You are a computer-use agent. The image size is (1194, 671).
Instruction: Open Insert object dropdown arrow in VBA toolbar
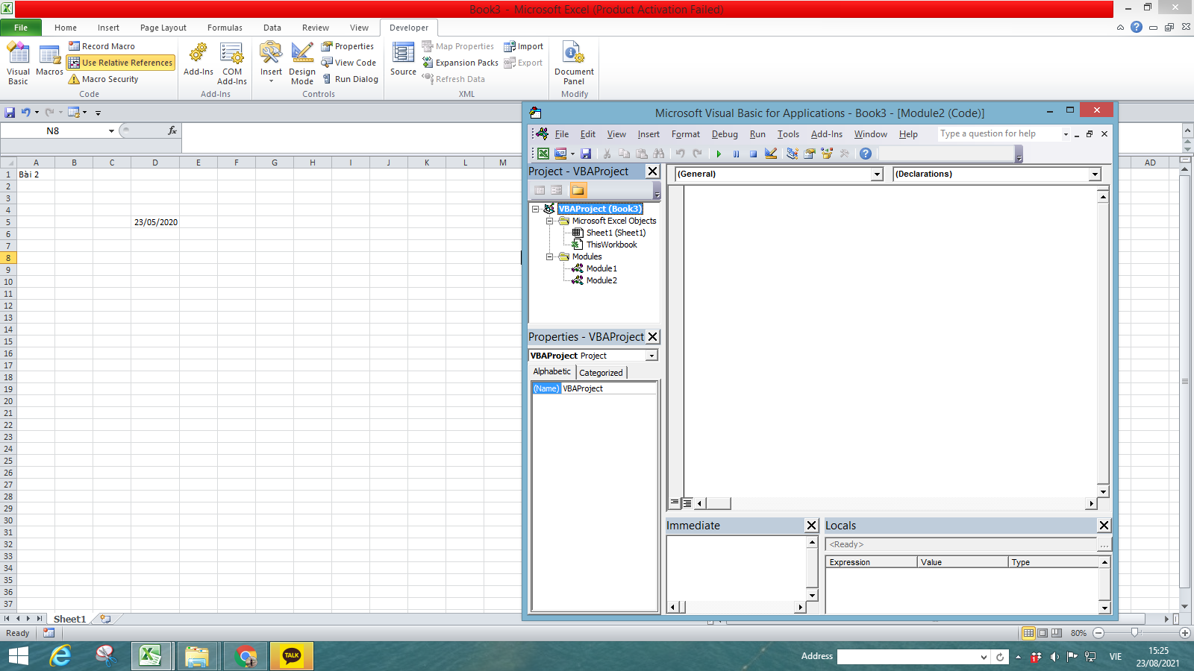(572, 154)
